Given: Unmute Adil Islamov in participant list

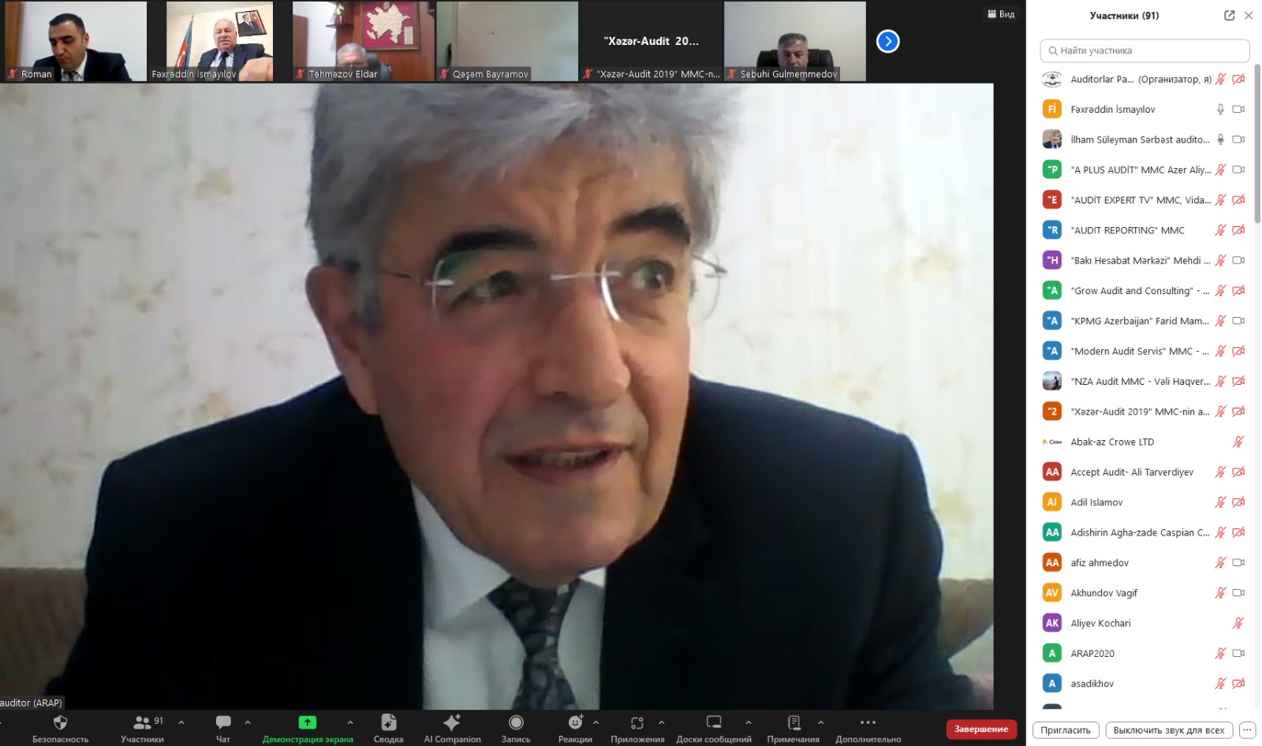Looking at the screenshot, I should click(x=1220, y=502).
